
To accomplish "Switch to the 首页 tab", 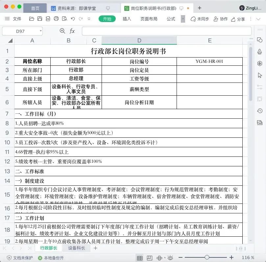I will tap(35, 8).
